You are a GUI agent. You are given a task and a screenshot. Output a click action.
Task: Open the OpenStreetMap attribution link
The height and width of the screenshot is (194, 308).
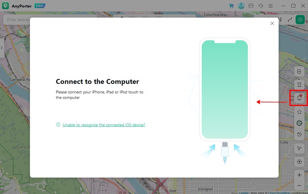[x=279, y=193]
